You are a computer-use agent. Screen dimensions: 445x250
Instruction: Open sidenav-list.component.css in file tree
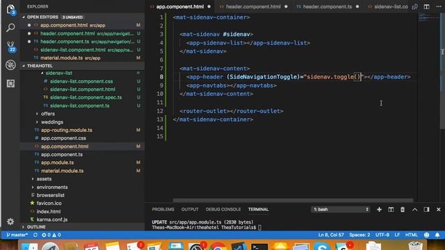click(81, 81)
